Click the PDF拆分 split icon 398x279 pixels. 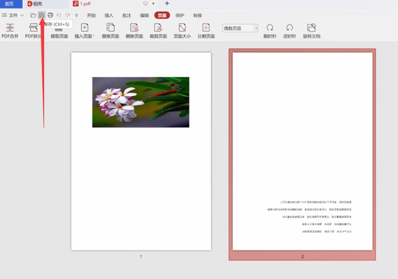click(33, 28)
